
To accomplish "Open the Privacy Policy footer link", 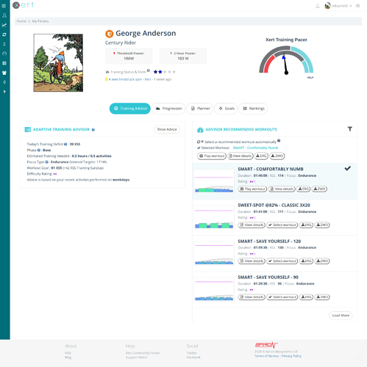I will 291,356.
